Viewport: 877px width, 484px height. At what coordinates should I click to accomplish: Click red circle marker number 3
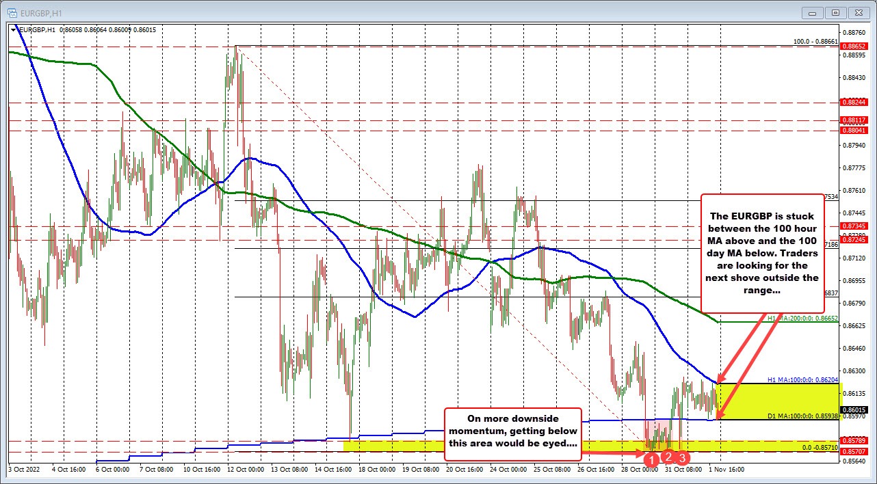click(682, 459)
